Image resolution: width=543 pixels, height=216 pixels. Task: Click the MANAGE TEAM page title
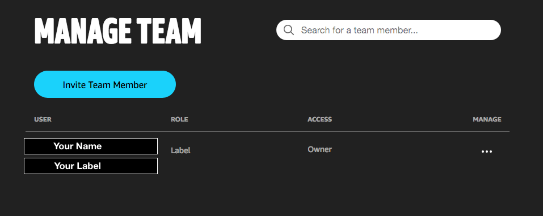pos(118,31)
